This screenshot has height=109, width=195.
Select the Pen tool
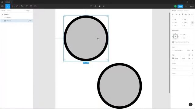pyautogui.click(x=22, y=6)
